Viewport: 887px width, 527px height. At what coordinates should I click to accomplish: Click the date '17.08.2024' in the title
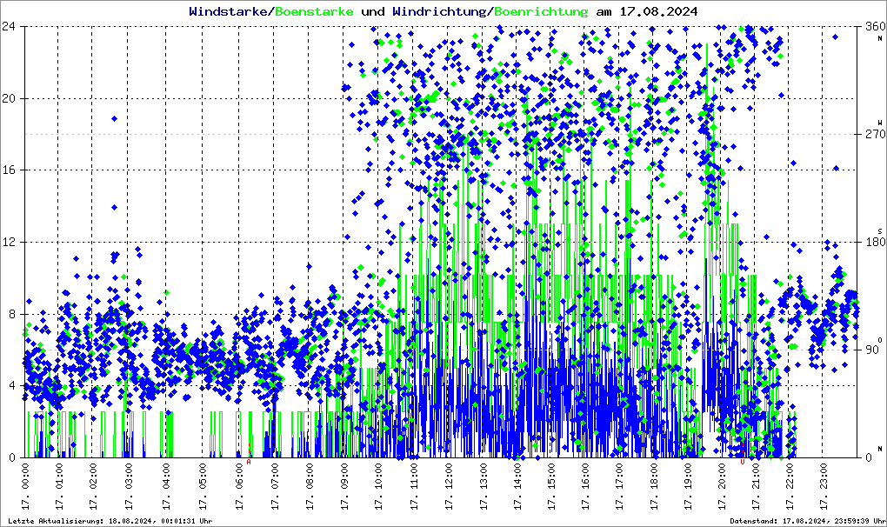point(658,11)
